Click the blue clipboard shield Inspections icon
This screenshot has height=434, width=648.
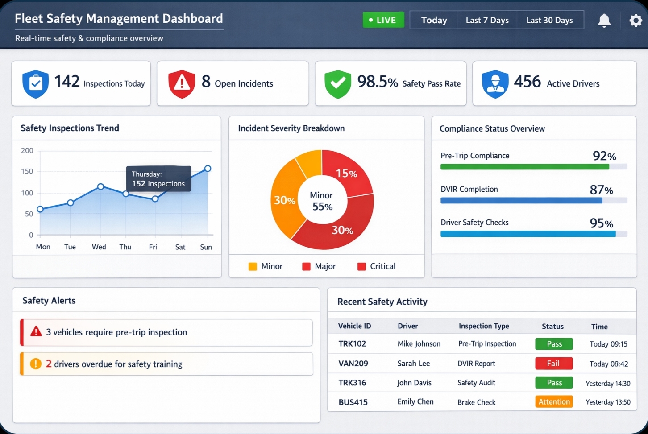36,83
